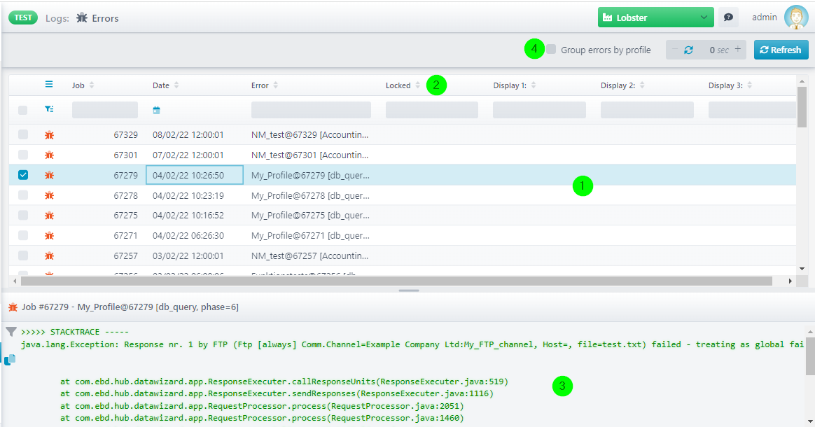Click the Job filter input field
The height and width of the screenshot is (427, 815).
(x=105, y=110)
